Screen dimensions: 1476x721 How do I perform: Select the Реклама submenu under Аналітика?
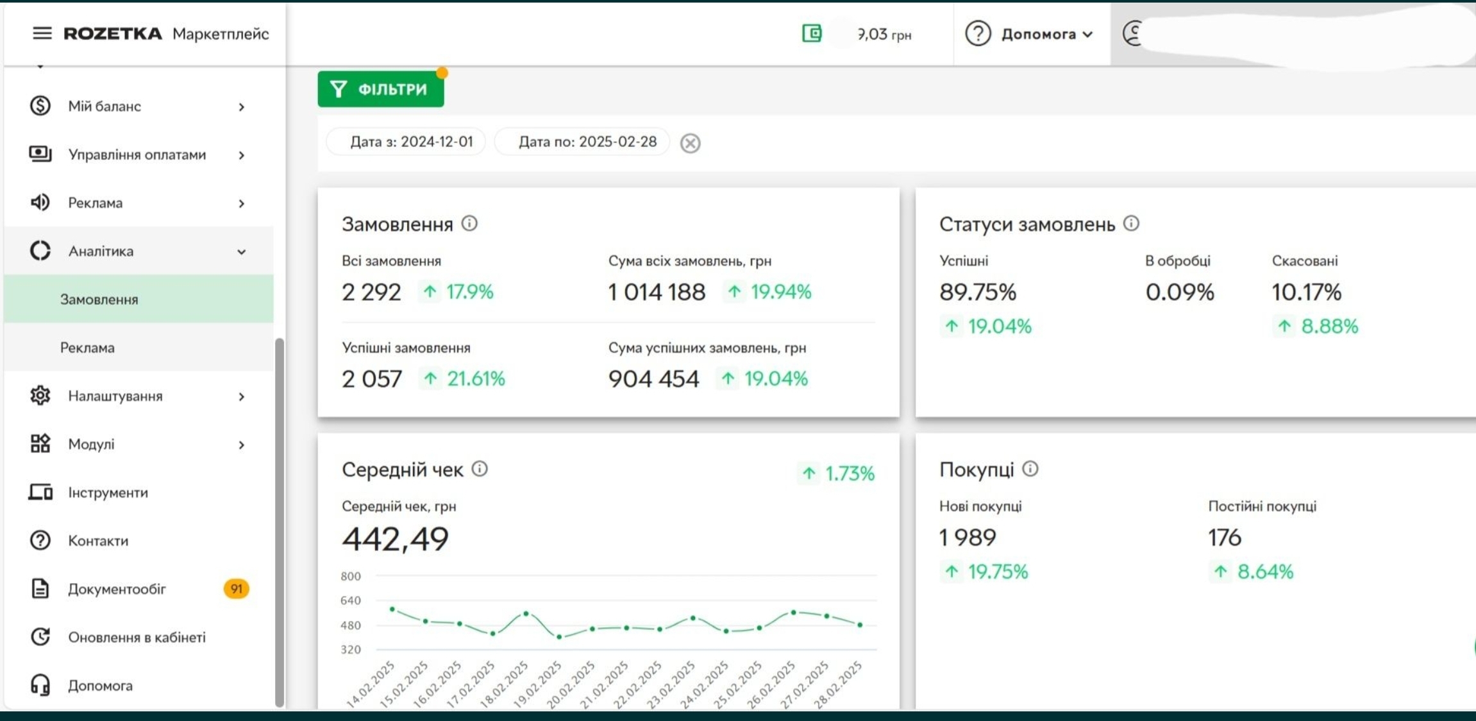coord(88,348)
